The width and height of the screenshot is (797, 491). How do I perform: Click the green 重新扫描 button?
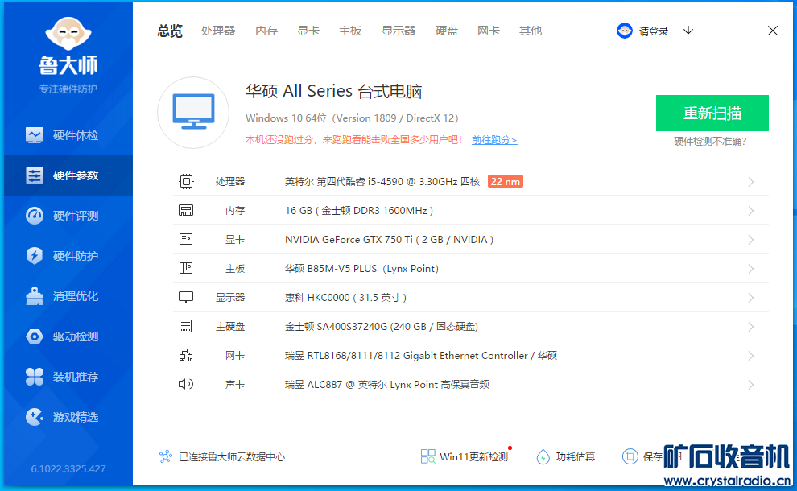point(712,113)
